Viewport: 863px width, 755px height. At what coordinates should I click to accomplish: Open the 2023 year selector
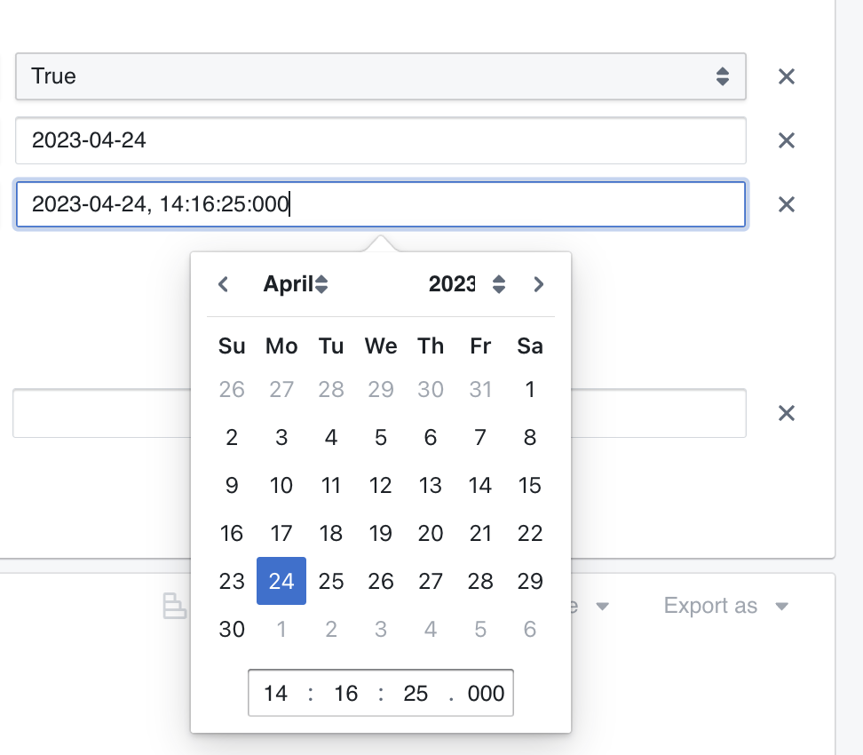467,284
